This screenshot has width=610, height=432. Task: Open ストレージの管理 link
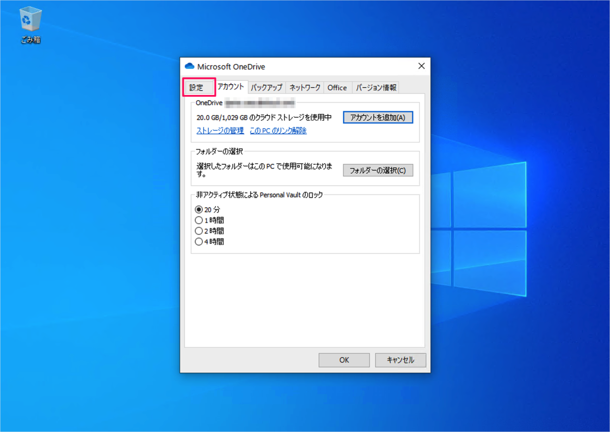pos(220,130)
